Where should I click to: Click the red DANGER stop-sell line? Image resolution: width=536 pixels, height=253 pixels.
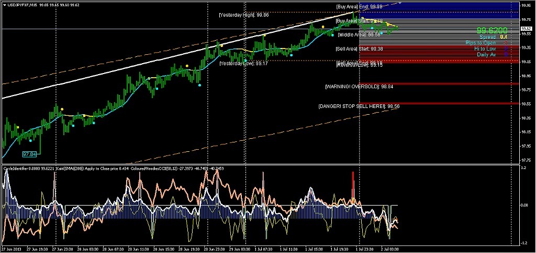pyautogui.click(x=440, y=103)
